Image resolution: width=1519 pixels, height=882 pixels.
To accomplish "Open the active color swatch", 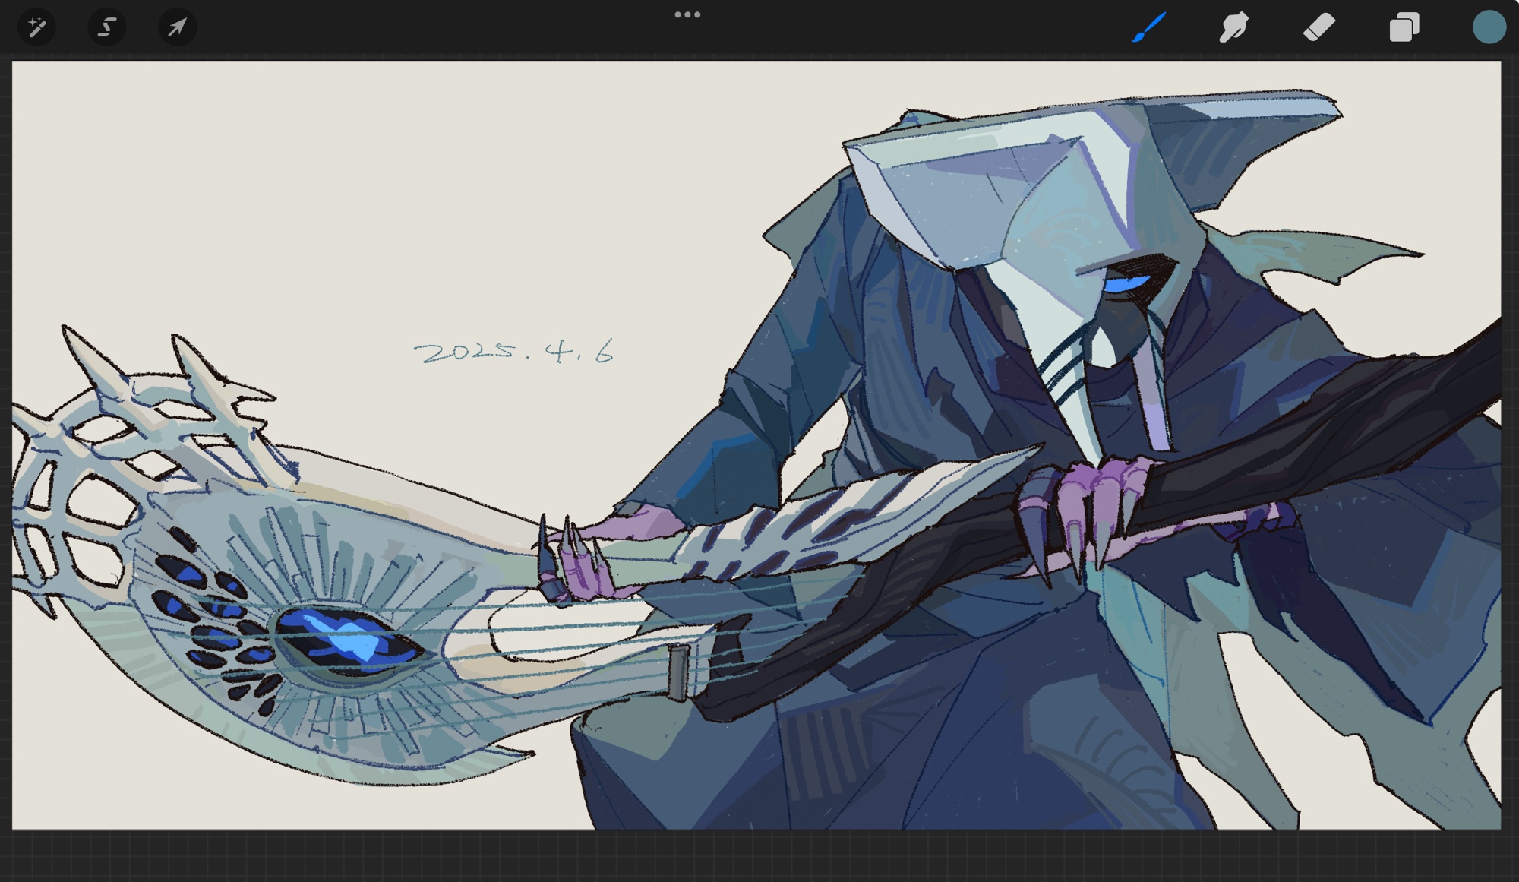I will pos(1489,27).
